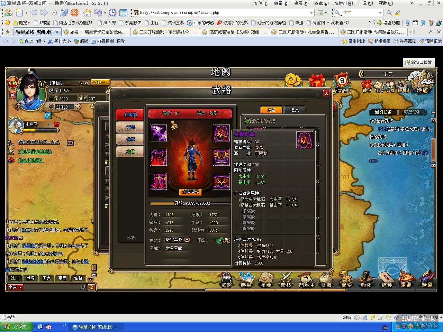Skip cooldown with the fast-forward button
The image size is (443, 332).
click(x=70, y=143)
